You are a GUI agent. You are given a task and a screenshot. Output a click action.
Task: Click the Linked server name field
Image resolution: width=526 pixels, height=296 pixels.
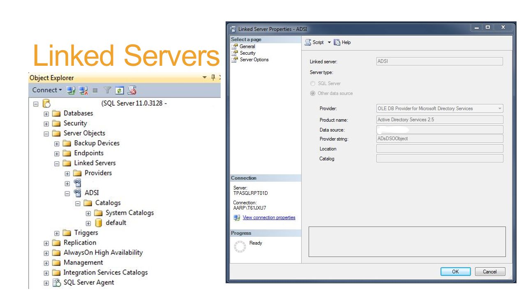pos(440,61)
